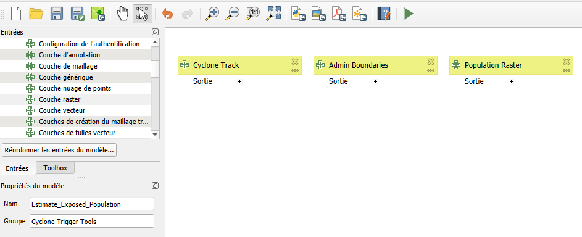Click the Save As icon
The width and height of the screenshot is (582, 237).
point(77,14)
